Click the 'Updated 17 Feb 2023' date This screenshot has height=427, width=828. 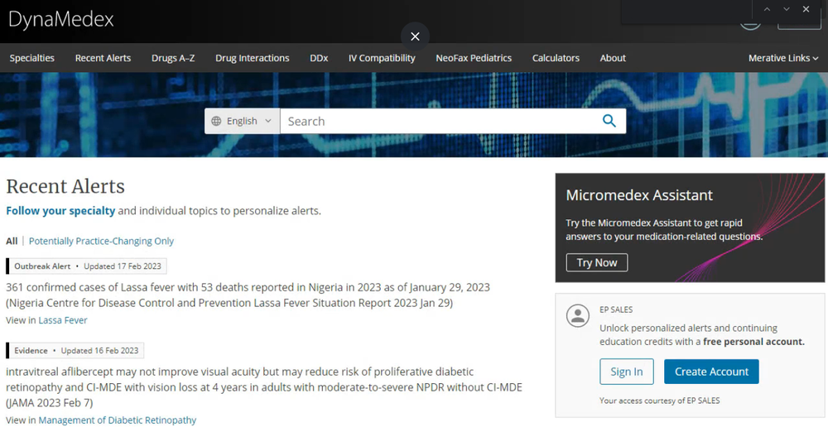point(123,266)
